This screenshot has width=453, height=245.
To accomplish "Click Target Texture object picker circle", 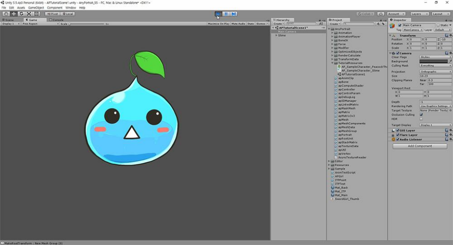I will [450, 110].
